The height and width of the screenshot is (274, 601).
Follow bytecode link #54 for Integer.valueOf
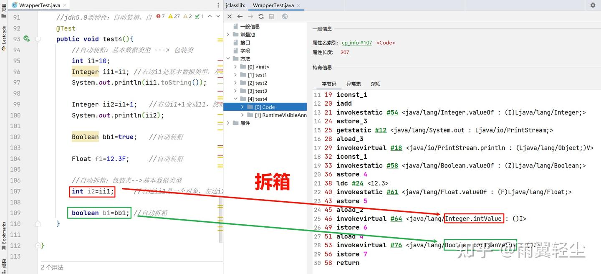(x=393, y=112)
